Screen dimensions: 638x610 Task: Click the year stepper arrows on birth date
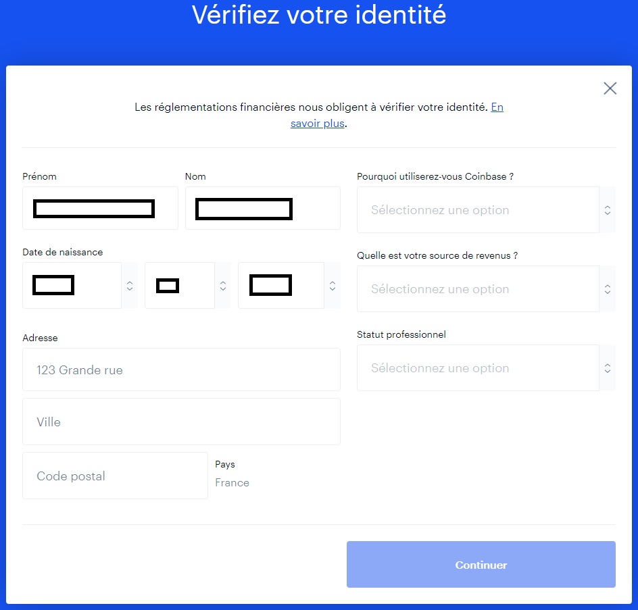click(332, 285)
